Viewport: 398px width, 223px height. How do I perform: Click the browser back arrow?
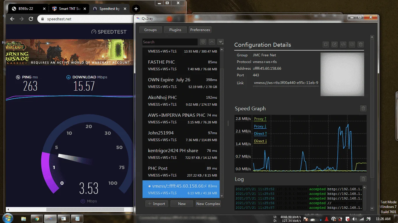click(x=12, y=19)
